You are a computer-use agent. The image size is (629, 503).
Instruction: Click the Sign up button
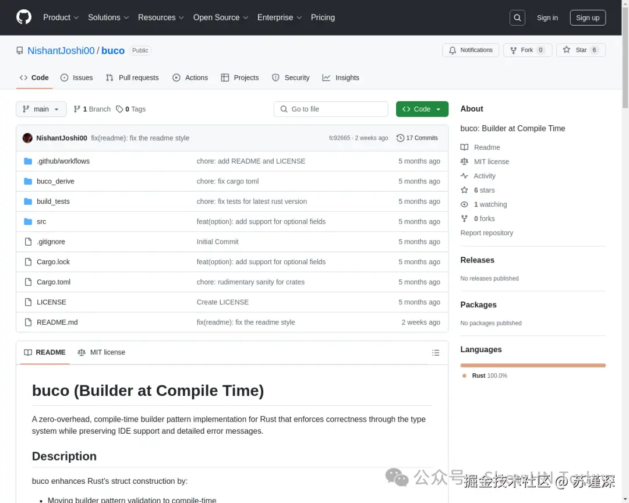click(x=587, y=17)
